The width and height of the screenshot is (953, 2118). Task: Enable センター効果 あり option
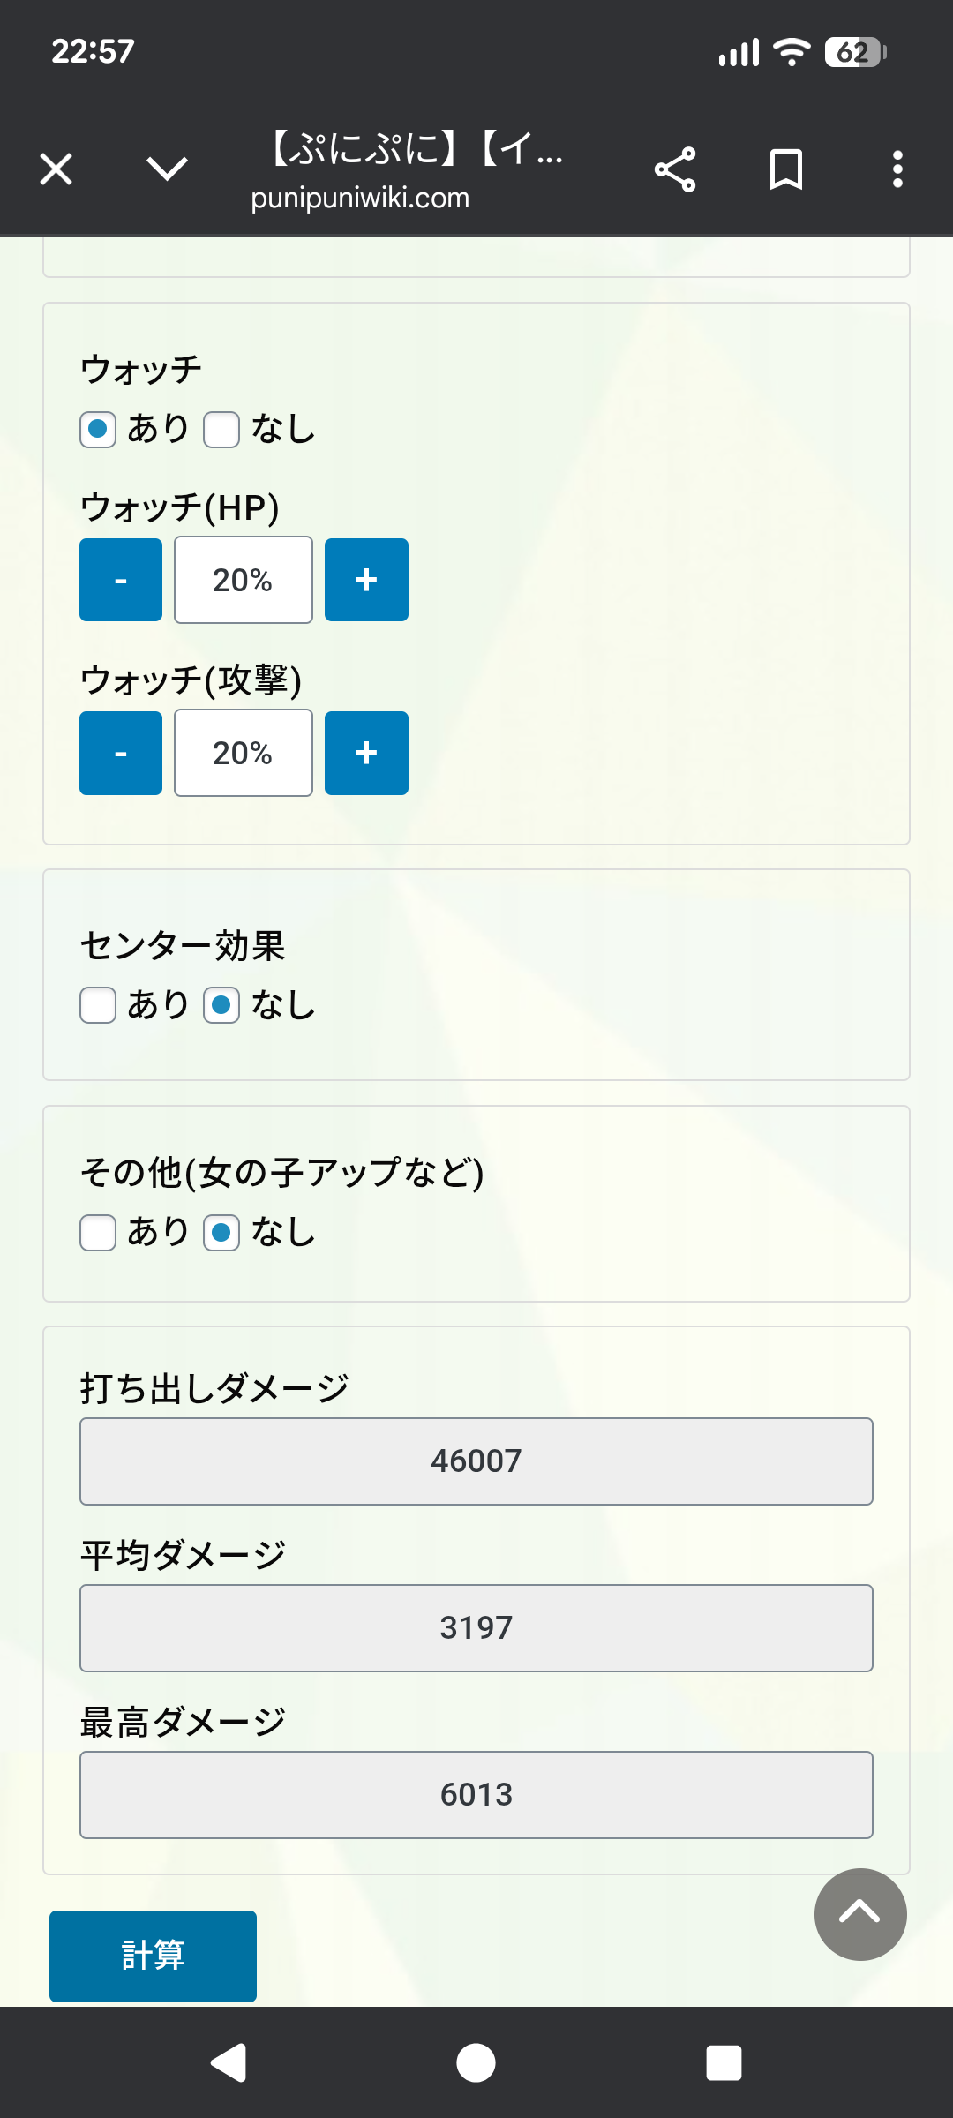(98, 1005)
